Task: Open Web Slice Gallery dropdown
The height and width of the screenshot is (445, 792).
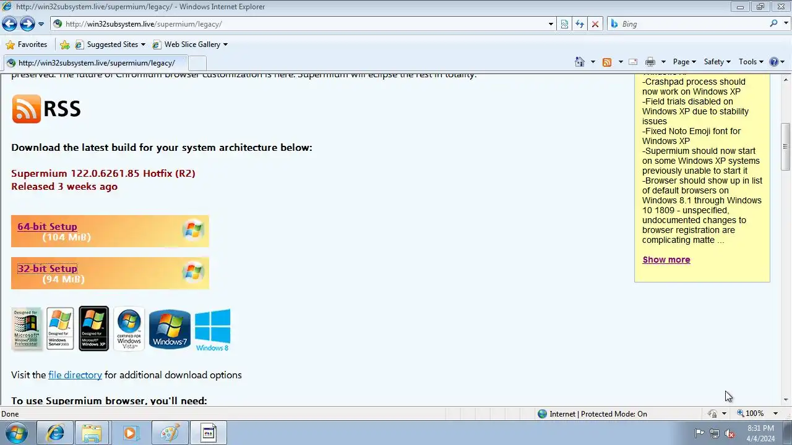Action: pyautogui.click(x=190, y=44)
